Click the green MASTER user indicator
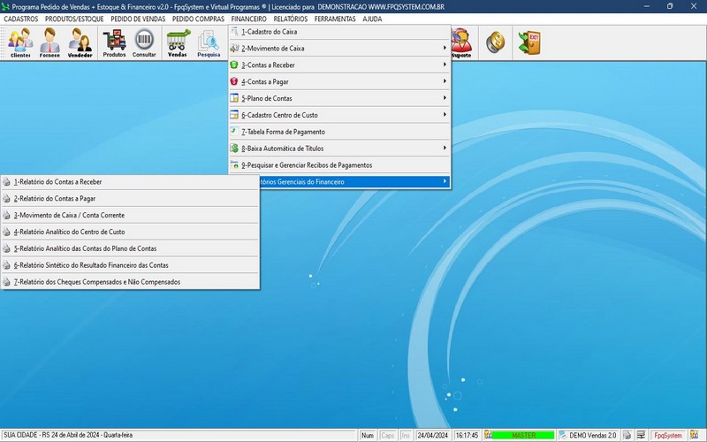 (524, 435)
